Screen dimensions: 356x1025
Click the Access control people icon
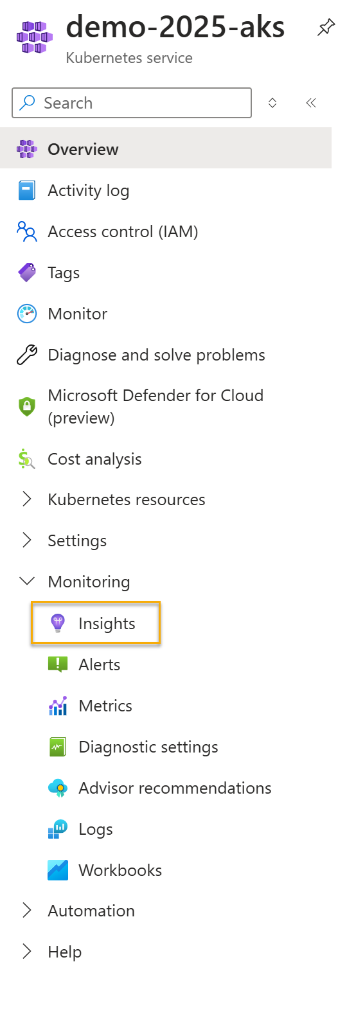coord(27,232)
